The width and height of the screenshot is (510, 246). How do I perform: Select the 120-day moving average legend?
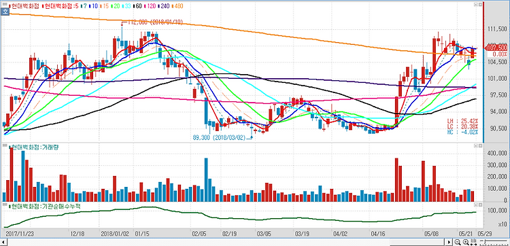[151, 6]
